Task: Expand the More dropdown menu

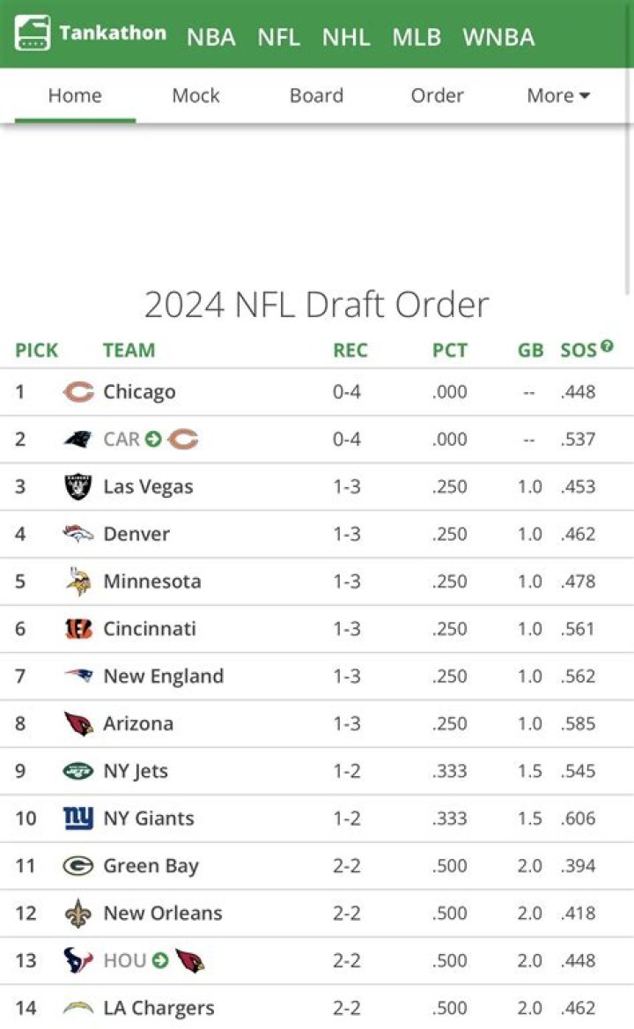Action: pyautogui.click(x=557, y=96)
